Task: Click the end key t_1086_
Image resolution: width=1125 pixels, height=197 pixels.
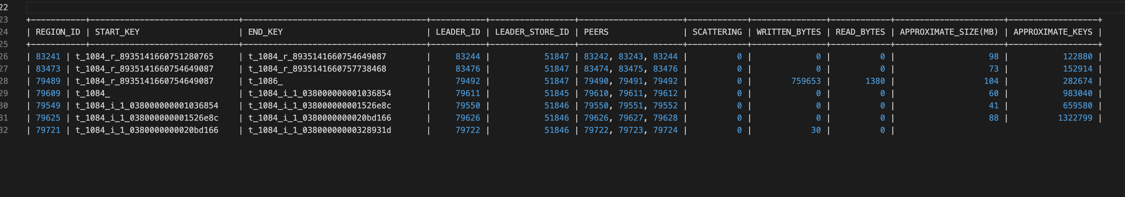Action: click(265, 81)
